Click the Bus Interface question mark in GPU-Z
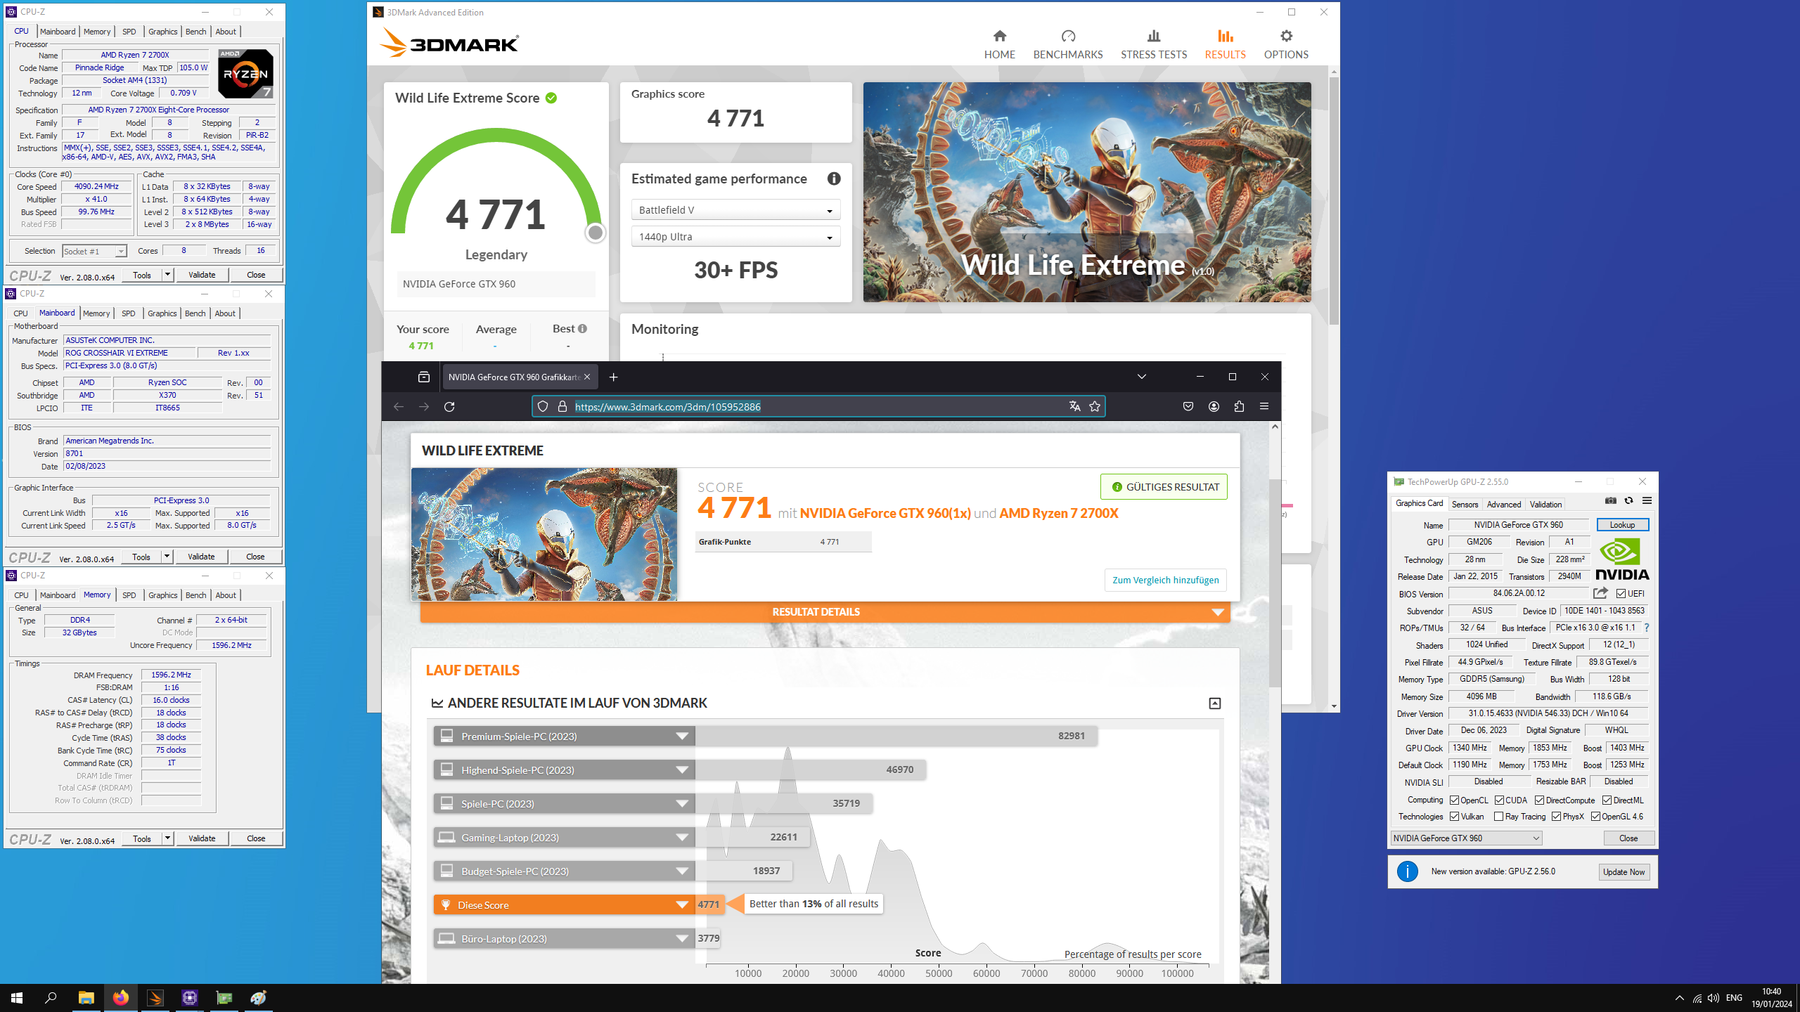This screenshot has height=1012, width=1800. (x=1646, y=628)
